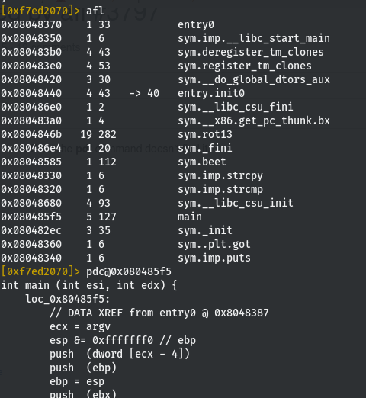Select address 0x080485f5 of main
Image resolution: width=366 pixels, height=398 pixels.
coord(31,217)
